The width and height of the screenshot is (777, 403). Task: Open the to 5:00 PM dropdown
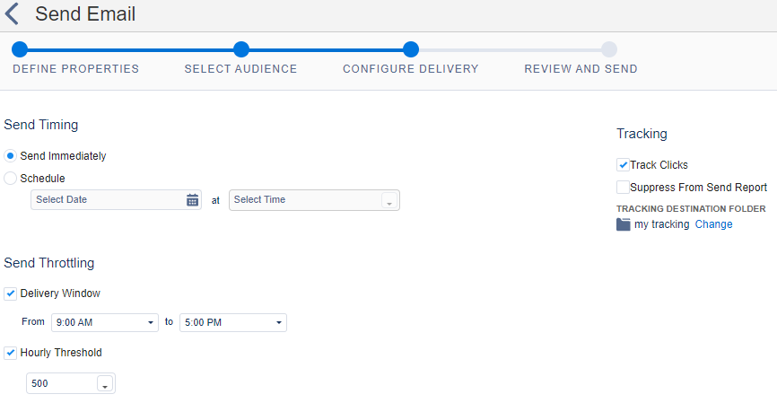(x=233, y=322)
